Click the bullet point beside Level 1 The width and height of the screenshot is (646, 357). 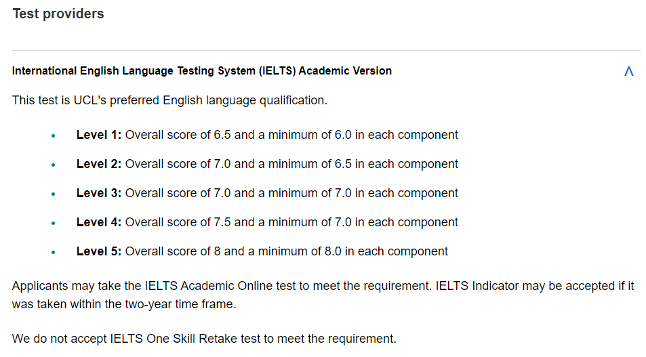click(x=53, y=135)
